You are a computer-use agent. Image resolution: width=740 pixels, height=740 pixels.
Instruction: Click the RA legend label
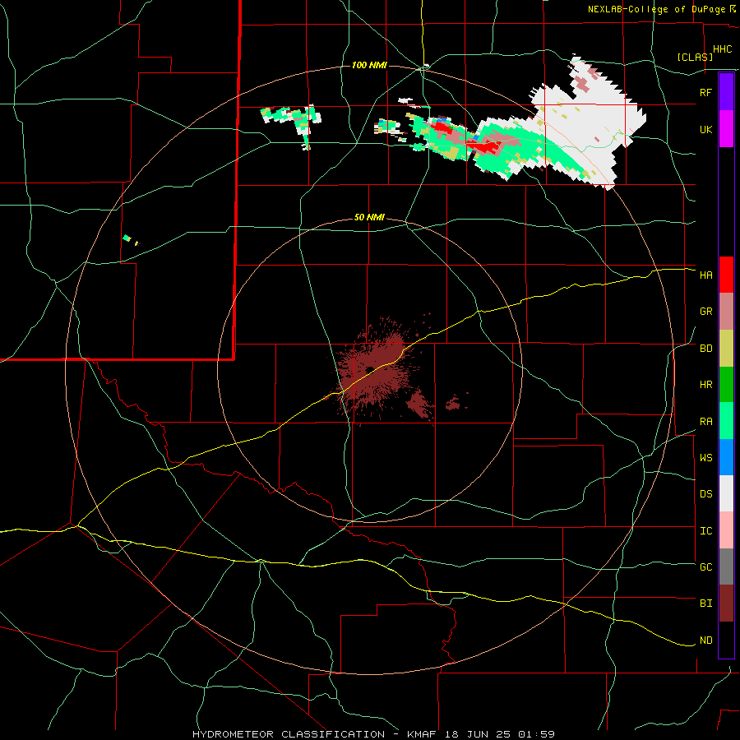705,422
